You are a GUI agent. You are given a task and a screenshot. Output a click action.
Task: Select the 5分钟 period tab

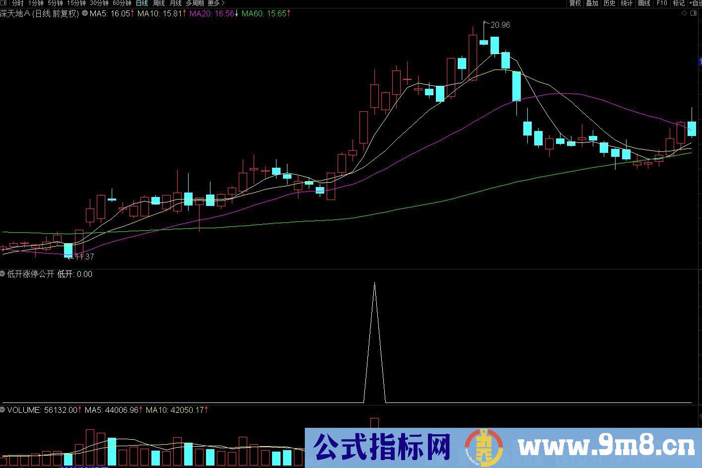pos(55,3)
